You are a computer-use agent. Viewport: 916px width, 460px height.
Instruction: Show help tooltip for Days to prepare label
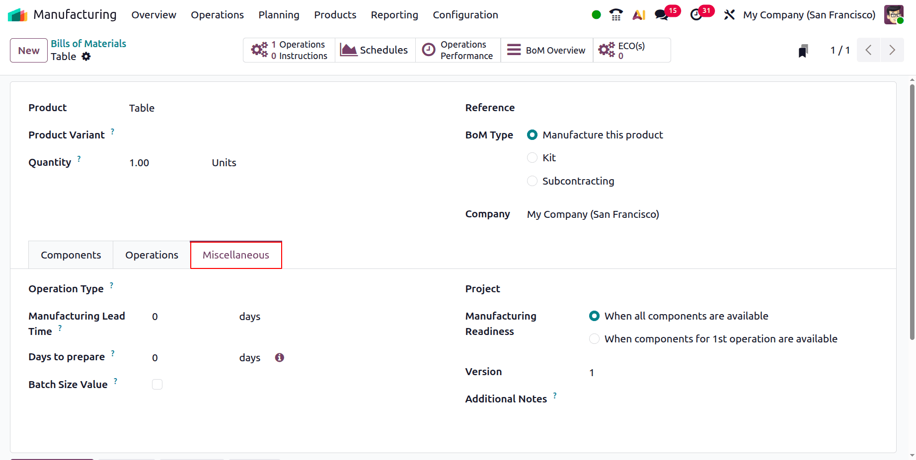click(x=113, y=353)
